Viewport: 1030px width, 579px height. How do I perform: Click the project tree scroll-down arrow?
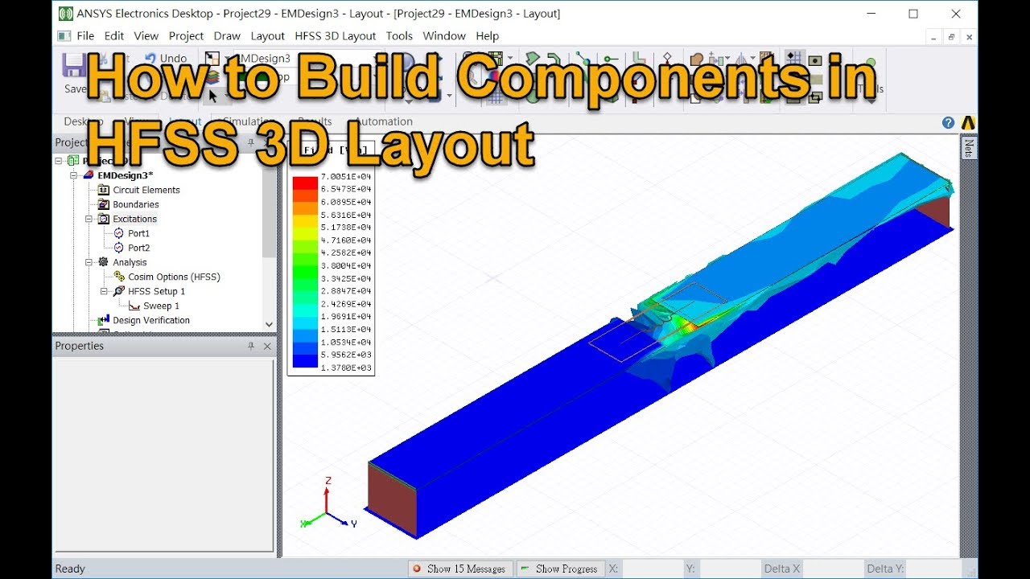coord(269,324)
